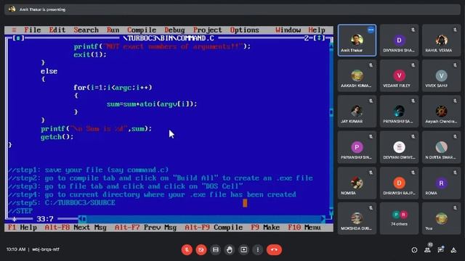This screenshot has width=465, height=261.
Task: Open the '74 others' participants tile
Action: click(x=399, y=219)
